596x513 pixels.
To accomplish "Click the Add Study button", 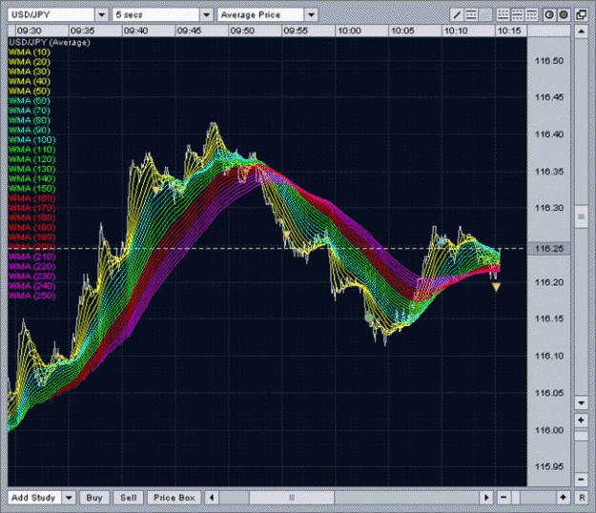I will [34, 498].
